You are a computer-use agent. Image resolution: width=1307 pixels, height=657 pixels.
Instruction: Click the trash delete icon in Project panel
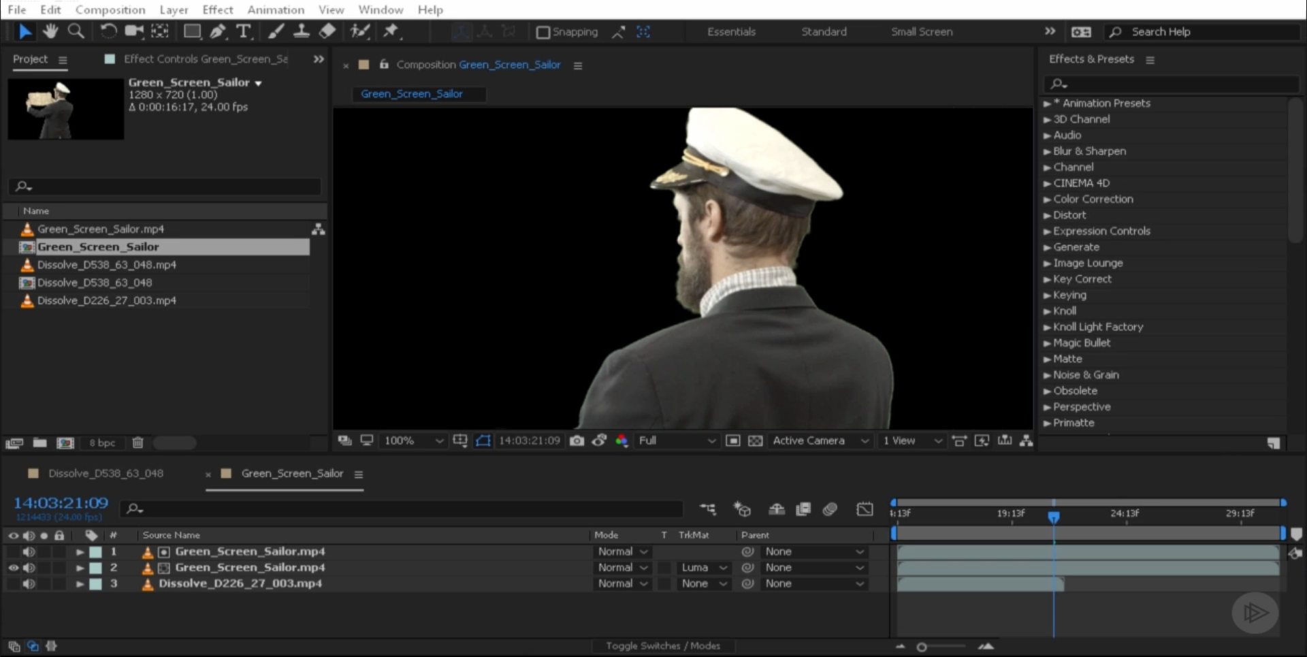click(x=138, y=443)
